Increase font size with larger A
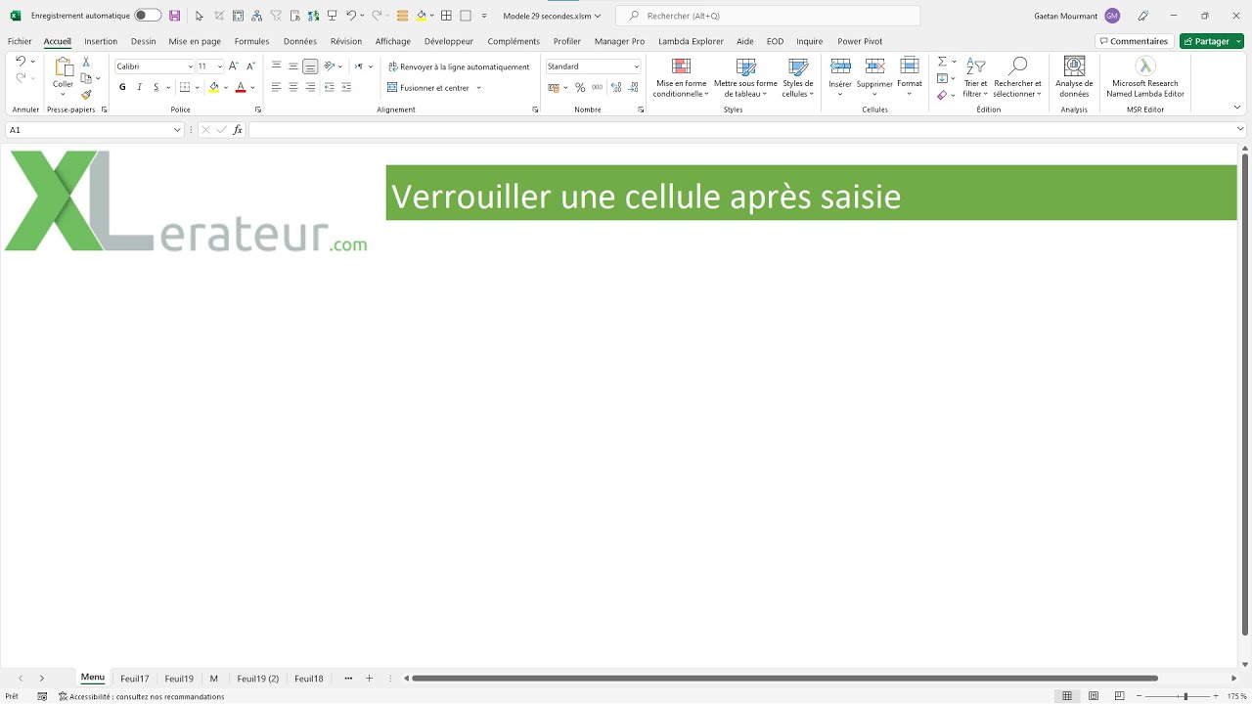 (x=233, y=66)
